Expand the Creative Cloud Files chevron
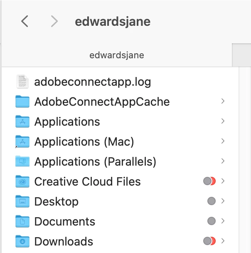The height and width of the screenshot is (253, 251). [x=223, y=181]
